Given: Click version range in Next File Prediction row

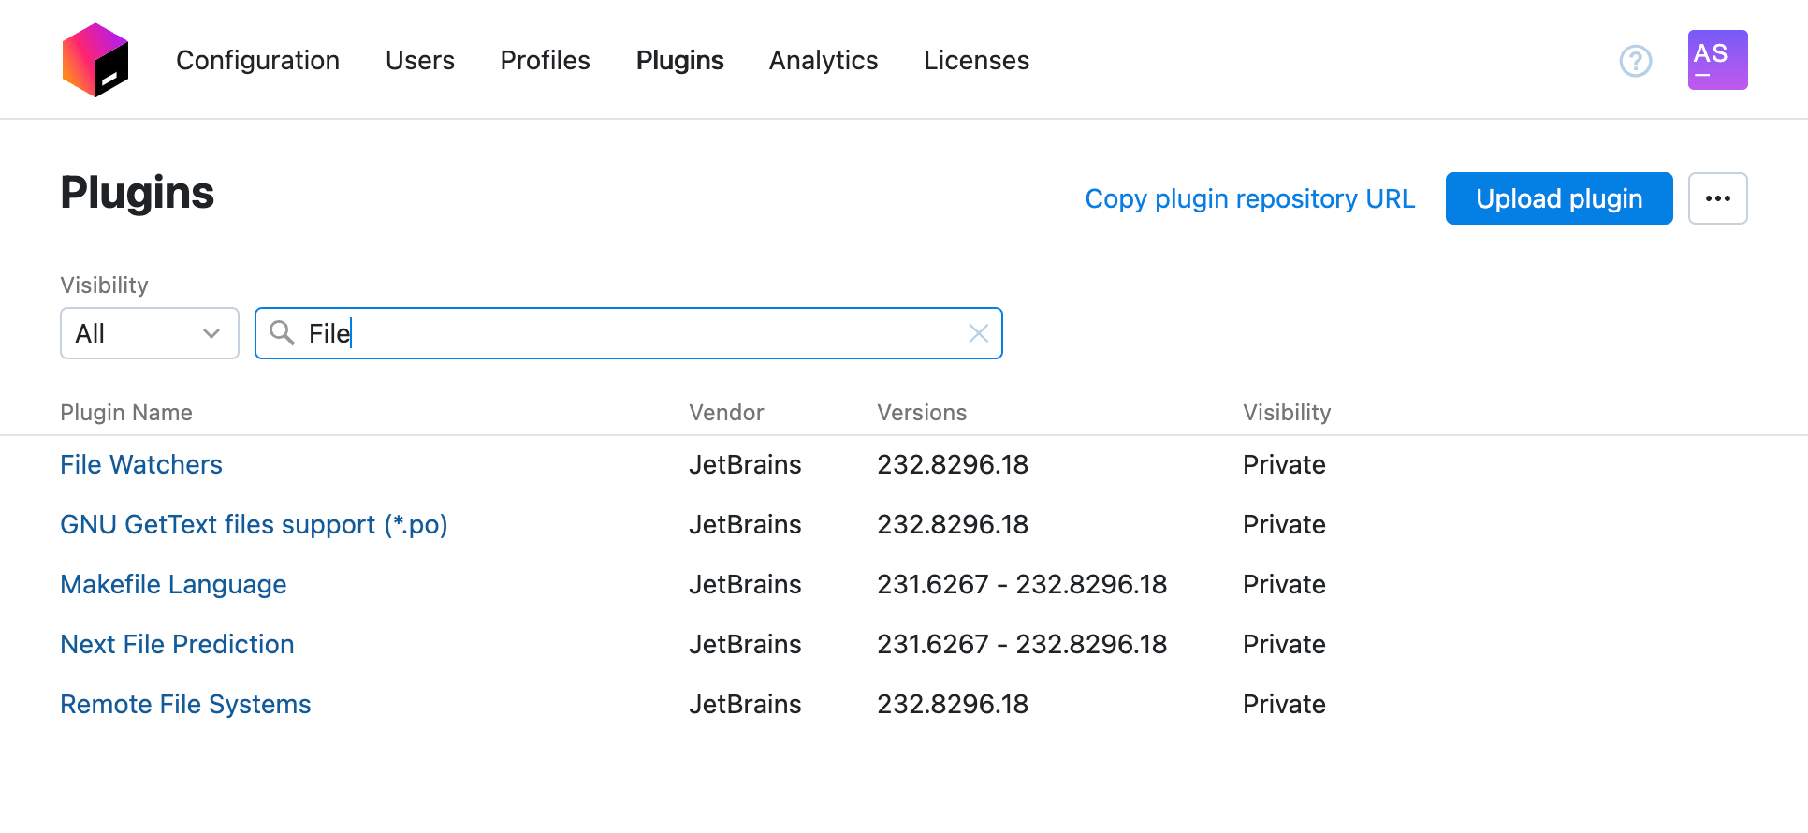Looking at the screenshot, I should pyautogui.click(x=1022, y=645).
